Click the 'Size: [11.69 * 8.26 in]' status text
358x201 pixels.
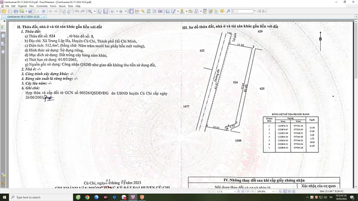pos(331,192)
